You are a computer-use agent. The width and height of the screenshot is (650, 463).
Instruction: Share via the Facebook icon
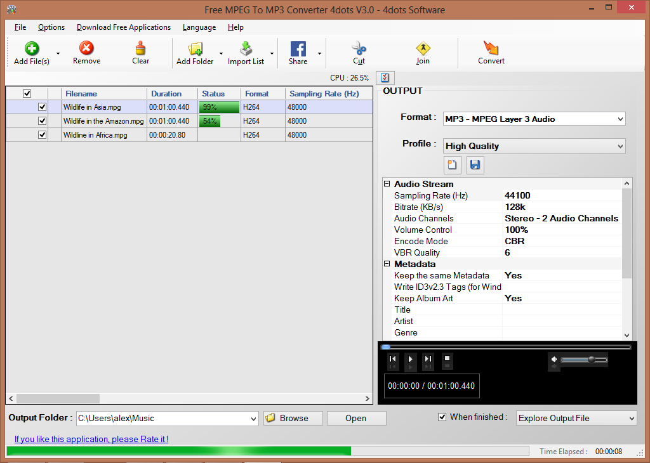pyautogui.click(x=298, y=48)
